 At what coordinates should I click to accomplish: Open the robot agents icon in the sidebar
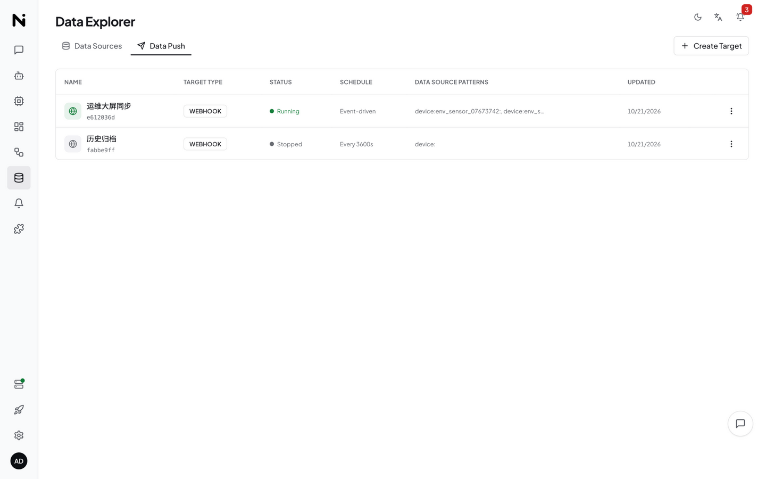tap(19, 76)
